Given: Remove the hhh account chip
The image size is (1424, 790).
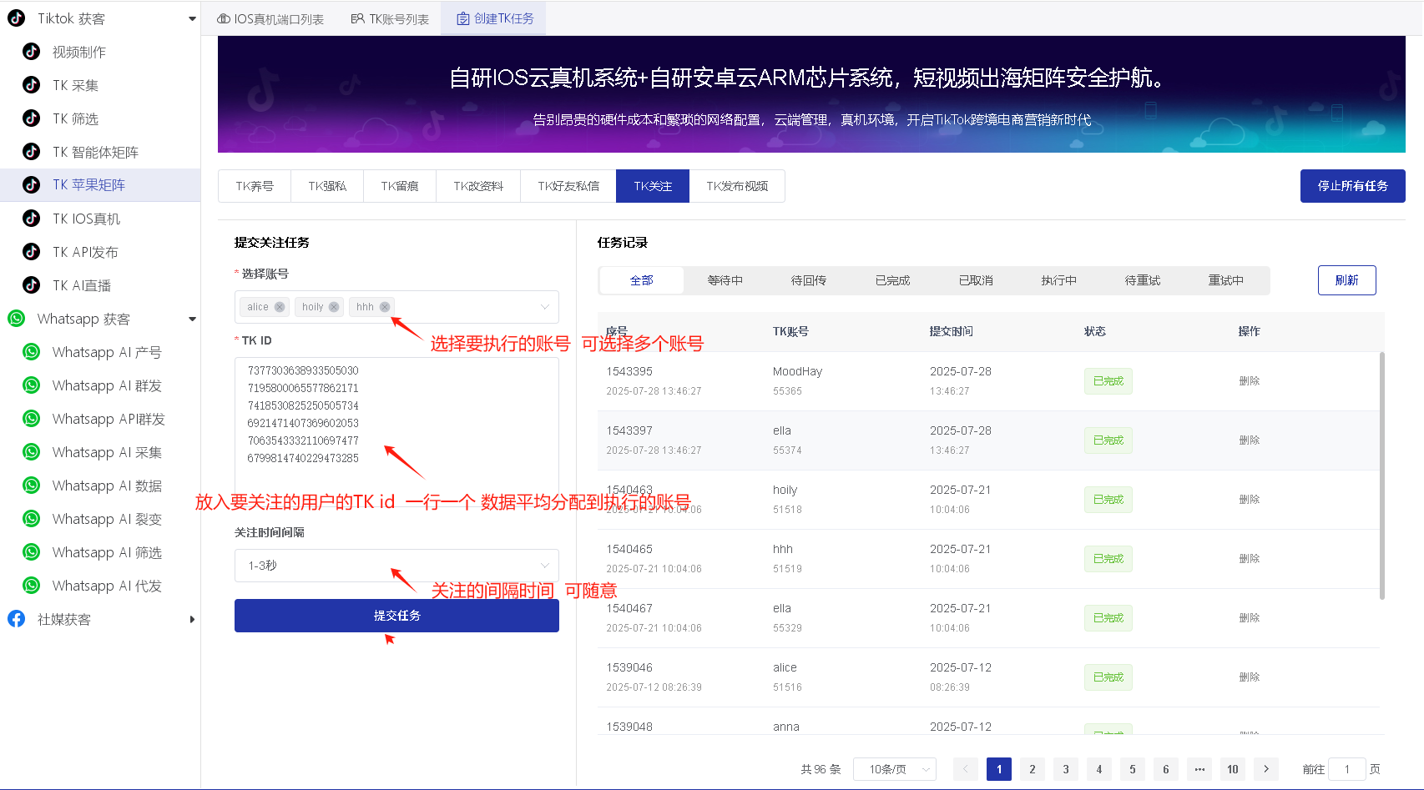Looking at the screenshot, I should pos(385,306).
